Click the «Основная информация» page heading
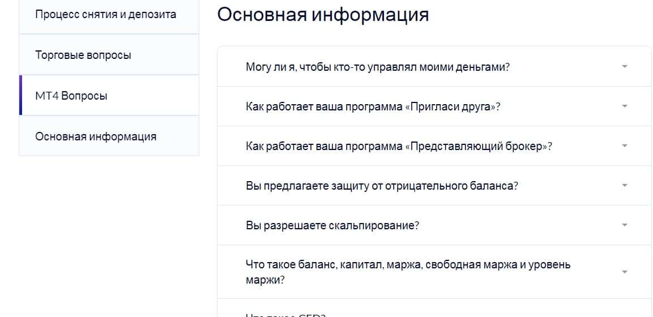653x317 pixels. (x=323, y=15)
